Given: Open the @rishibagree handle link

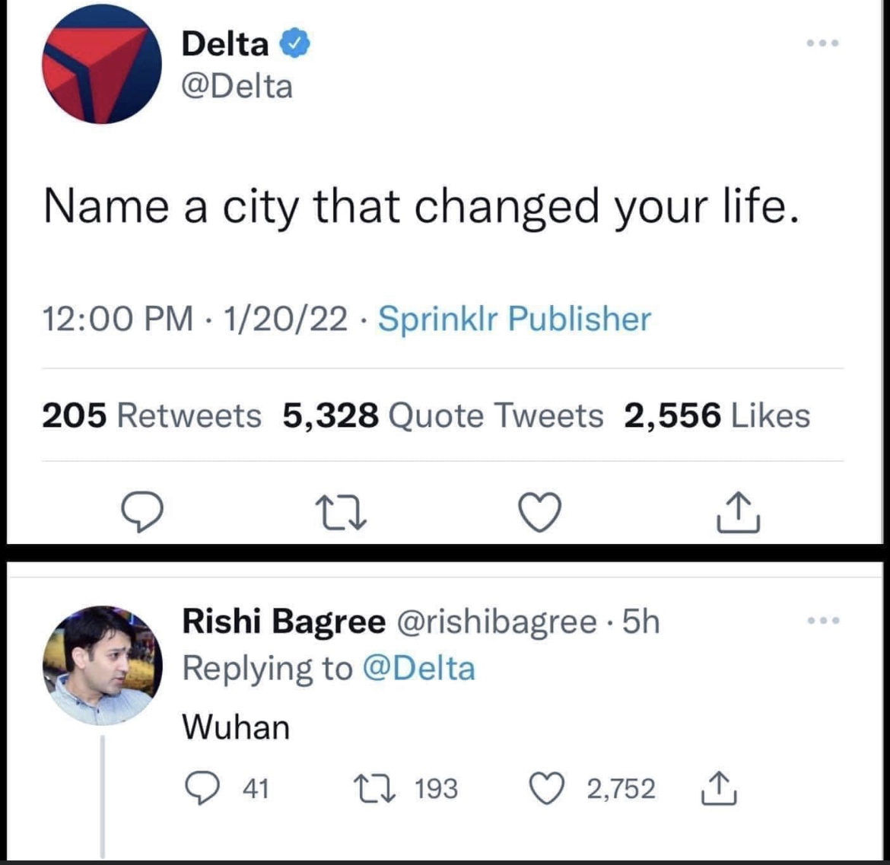Looking at the screenshot, I should coord(497,622).
